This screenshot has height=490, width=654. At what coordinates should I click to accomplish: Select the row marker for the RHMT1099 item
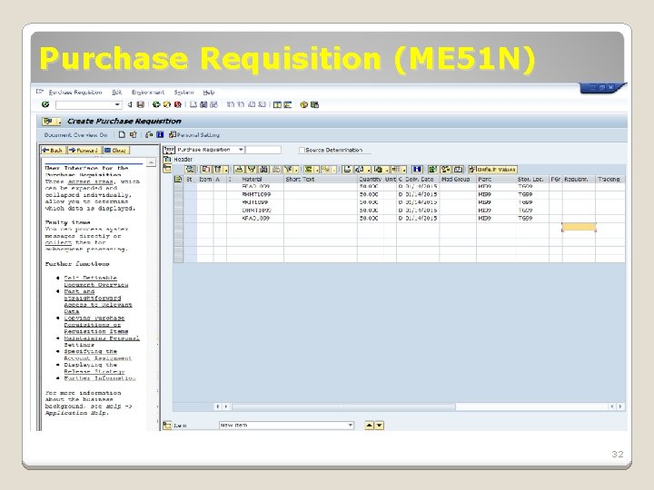click(x=179, y=194)
